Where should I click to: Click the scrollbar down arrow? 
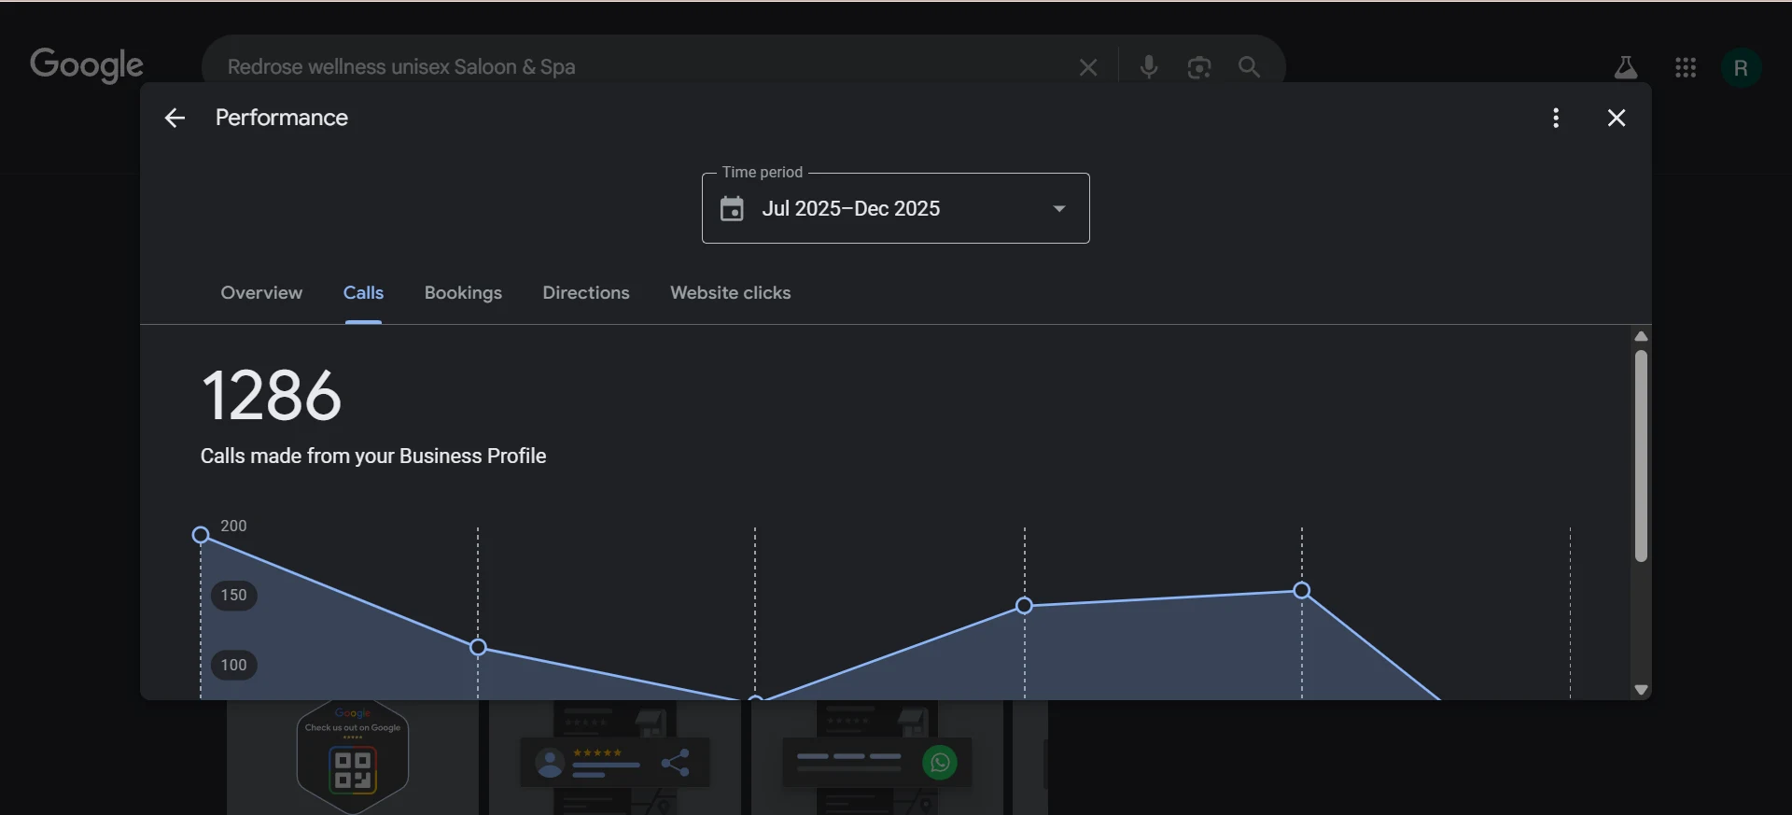pos(1640,690)
